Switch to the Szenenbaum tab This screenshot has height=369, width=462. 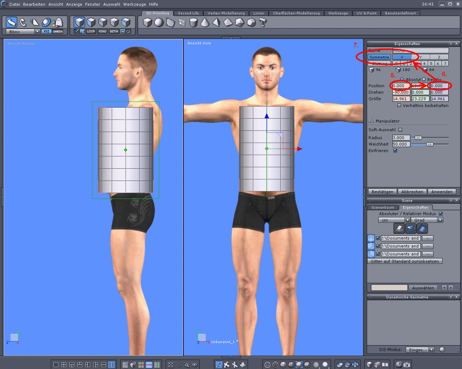383,208
